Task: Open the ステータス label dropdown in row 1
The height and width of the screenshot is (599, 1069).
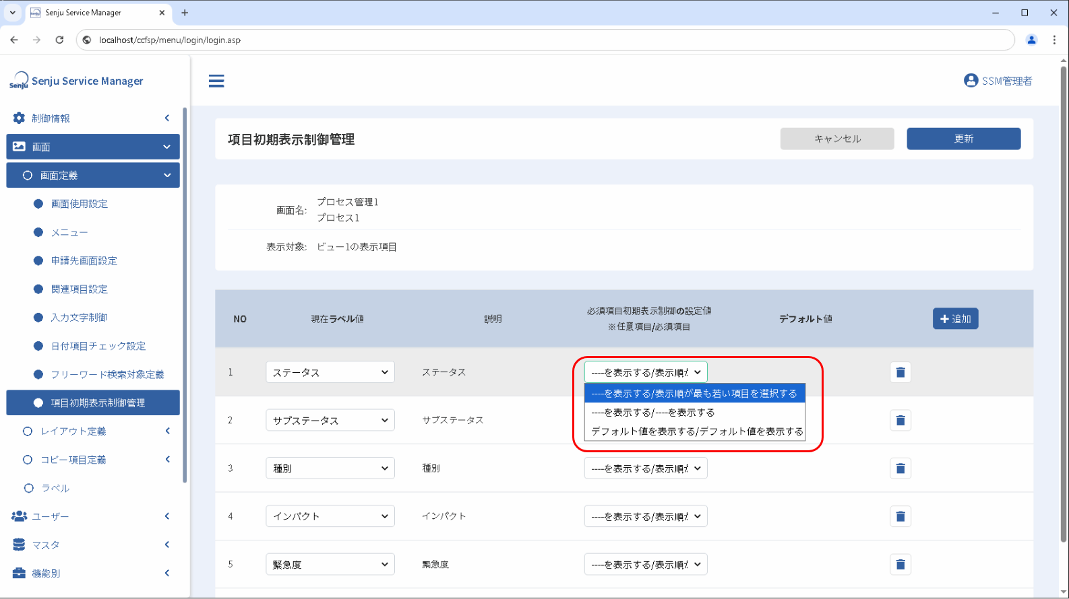Action: pos(330,372)
